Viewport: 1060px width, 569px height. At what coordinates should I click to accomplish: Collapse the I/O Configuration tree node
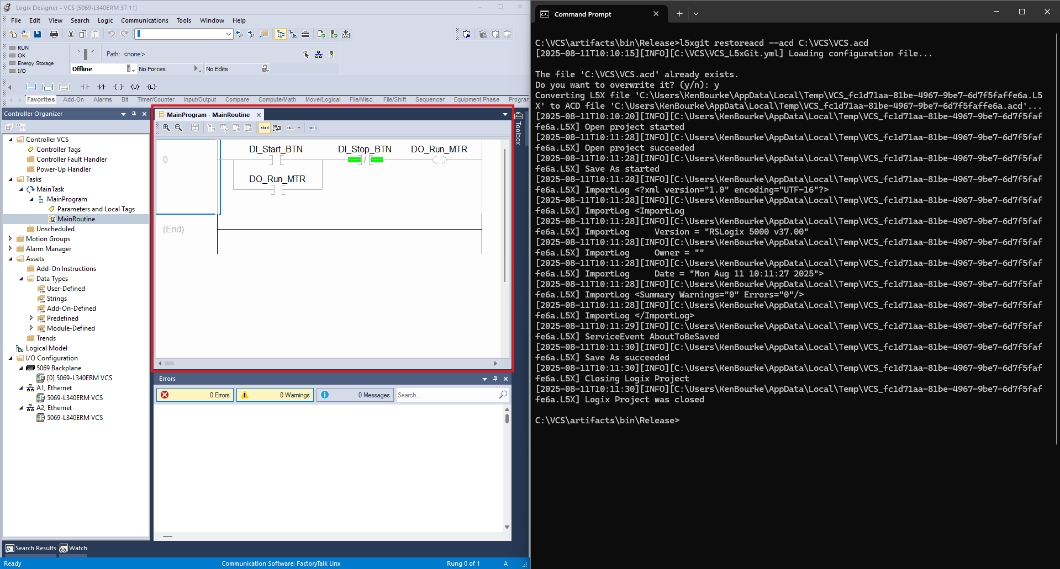[10, 358]
